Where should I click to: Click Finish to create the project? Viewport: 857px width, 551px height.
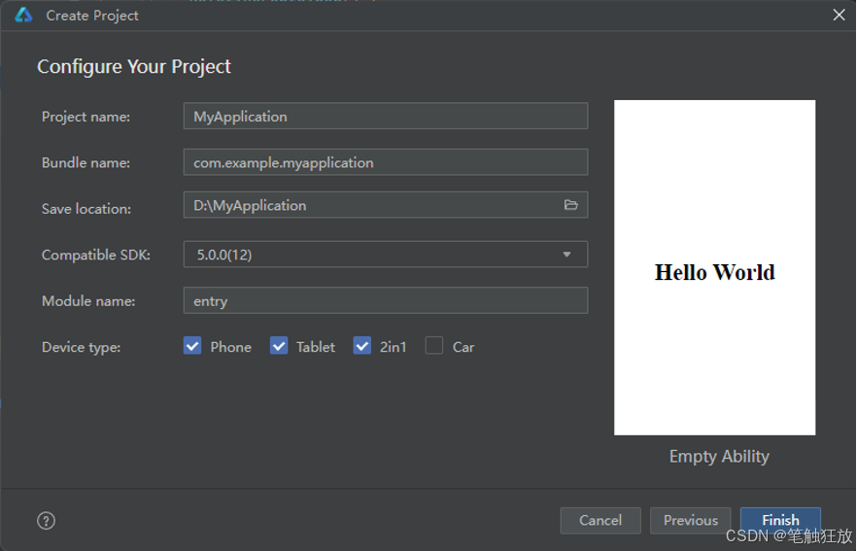[x=780, y=520]
